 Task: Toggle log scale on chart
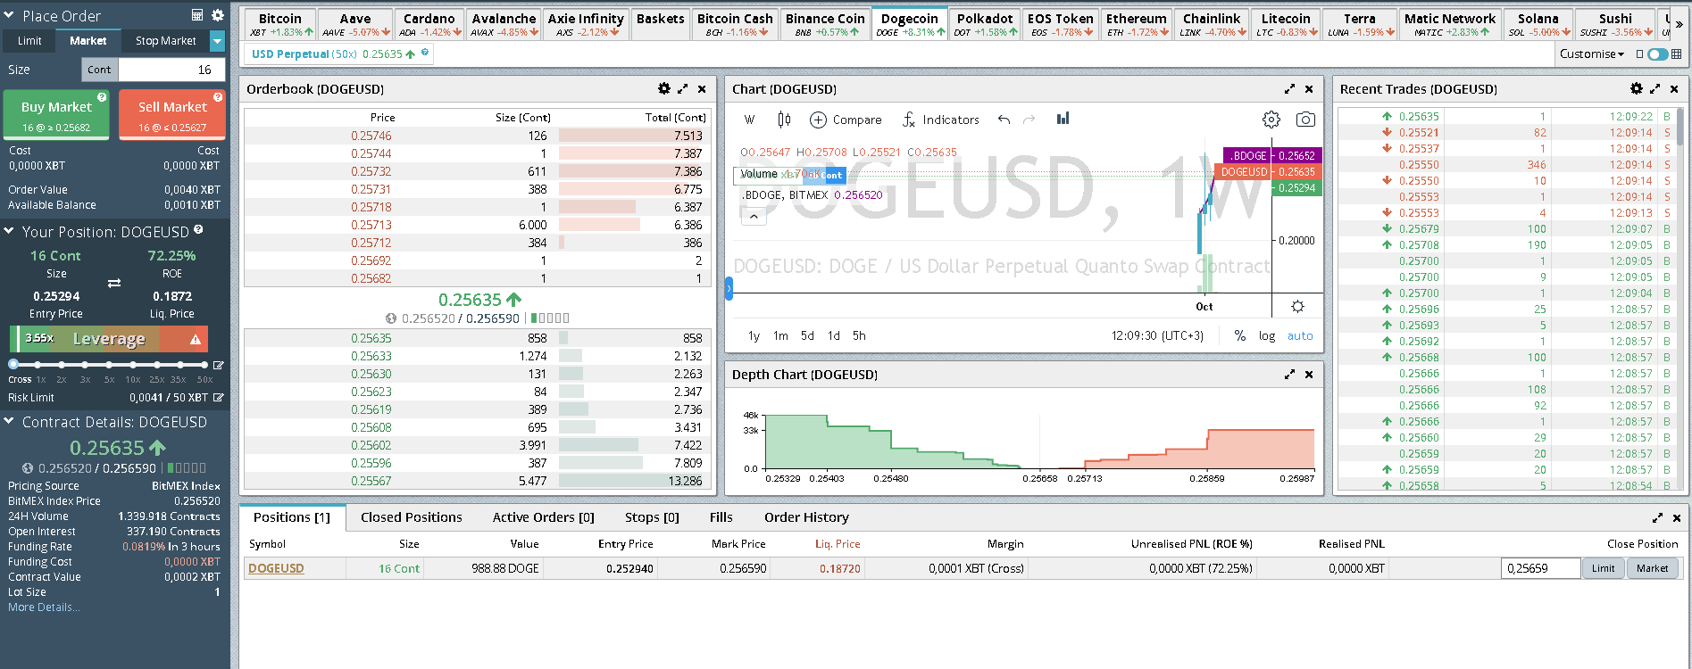[1267, 335]
